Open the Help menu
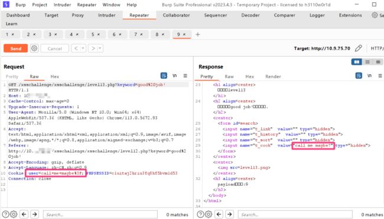This screenshot has width=384, height=219. tap(132, 5)
